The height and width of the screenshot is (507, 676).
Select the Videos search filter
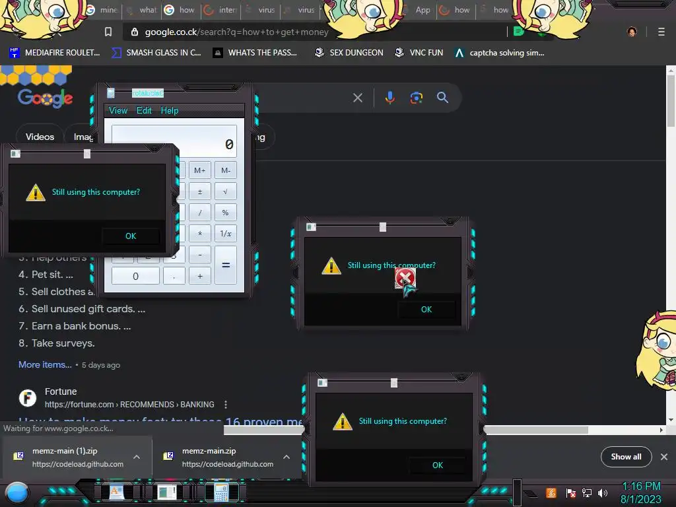point(40,137)
